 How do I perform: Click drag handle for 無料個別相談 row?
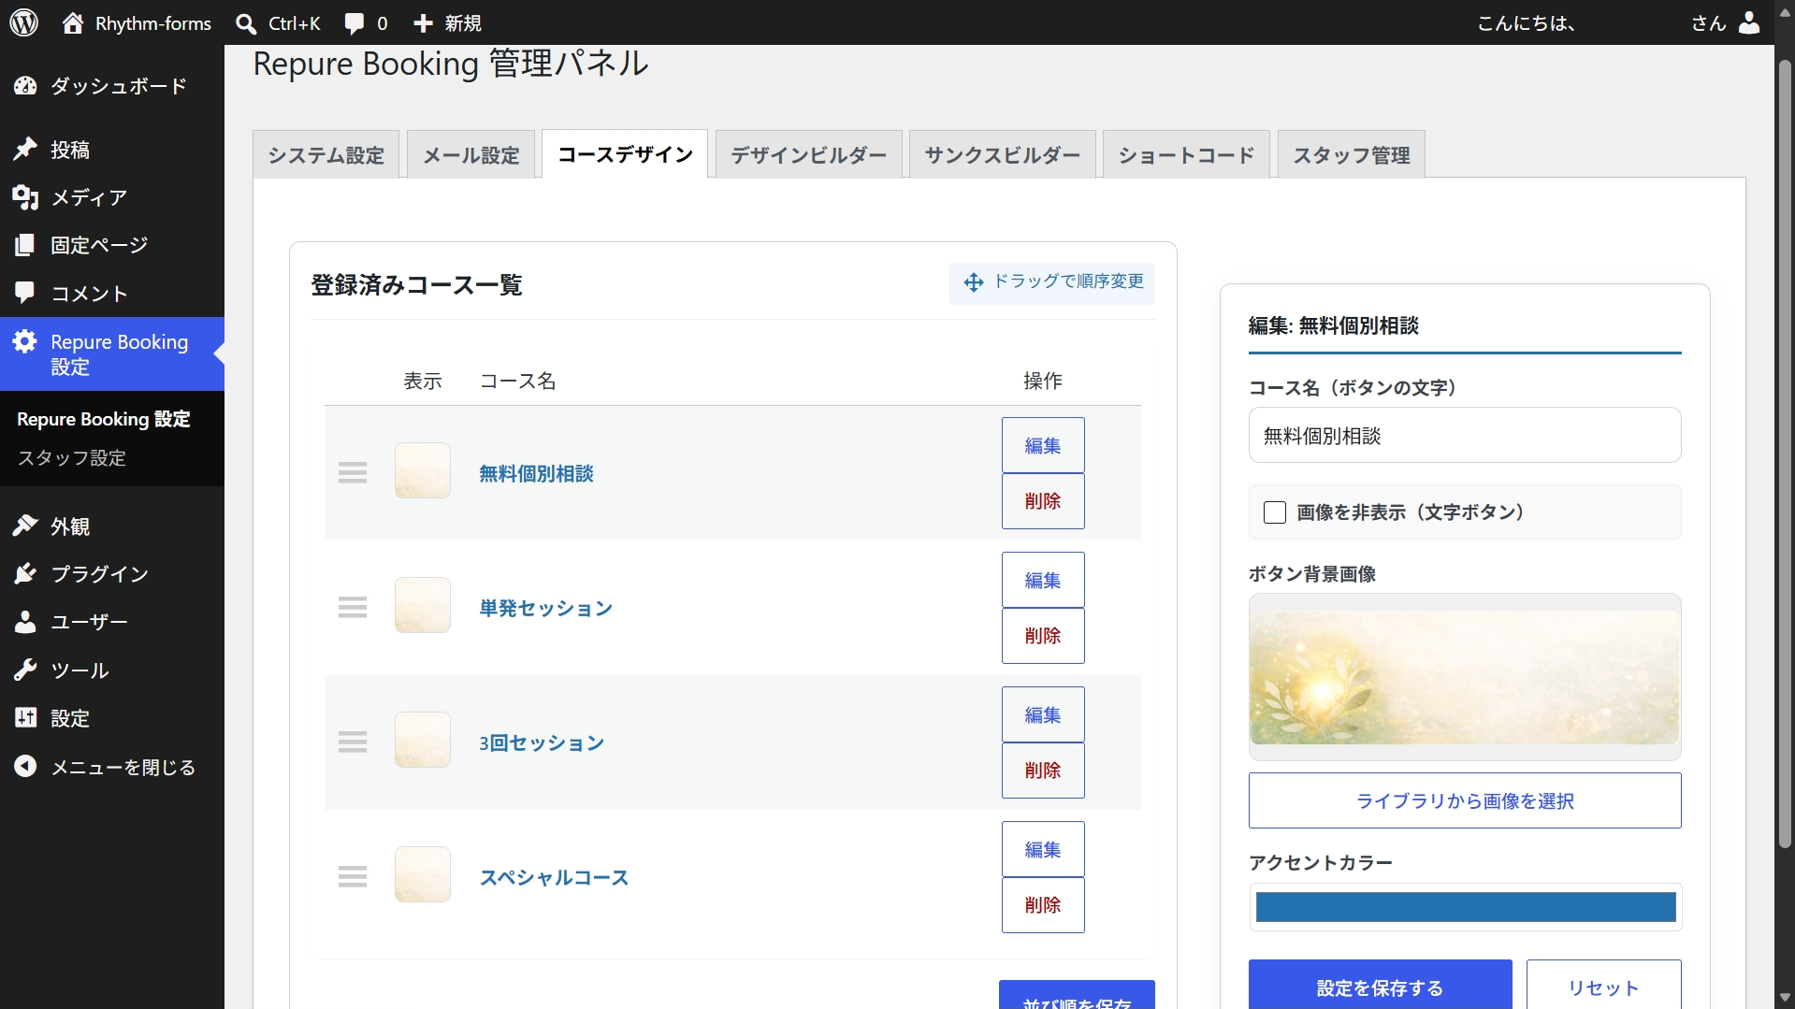(353, 472)
